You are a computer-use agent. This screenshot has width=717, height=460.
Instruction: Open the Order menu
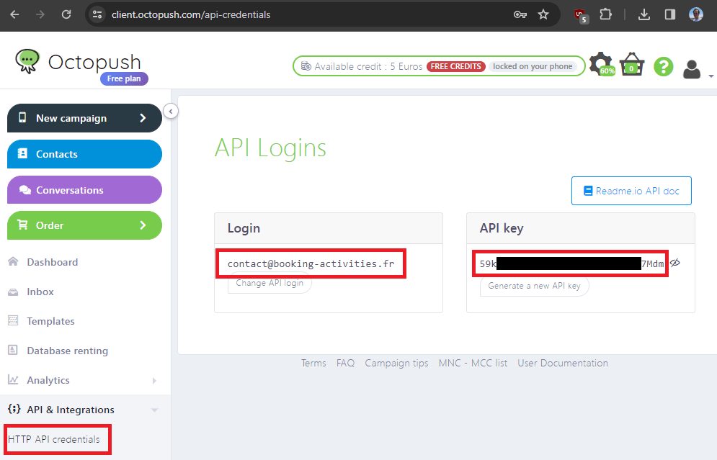tap(84, 225)
